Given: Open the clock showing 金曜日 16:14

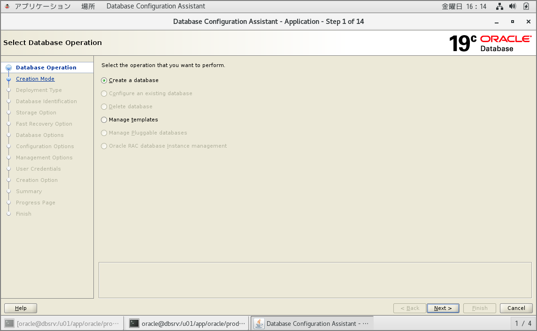Looking at the screenshot, I should 464,7.
